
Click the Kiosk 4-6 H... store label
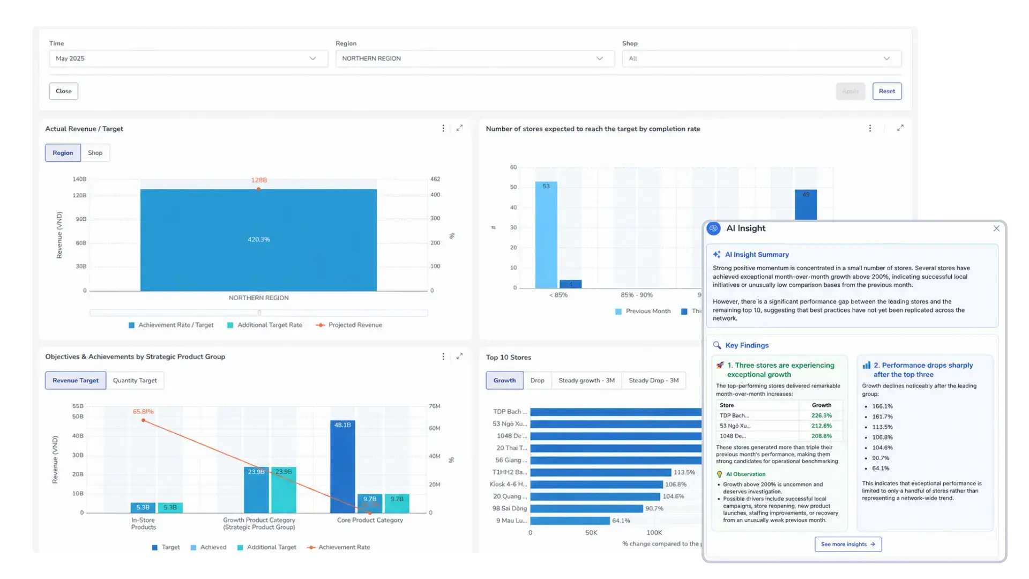coord(508,485)
